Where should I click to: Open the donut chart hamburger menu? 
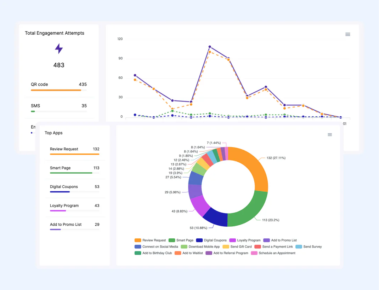click(329, 135)
